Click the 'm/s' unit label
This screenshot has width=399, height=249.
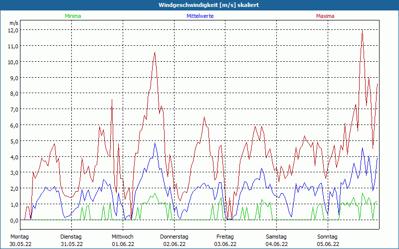coord(14,23)
